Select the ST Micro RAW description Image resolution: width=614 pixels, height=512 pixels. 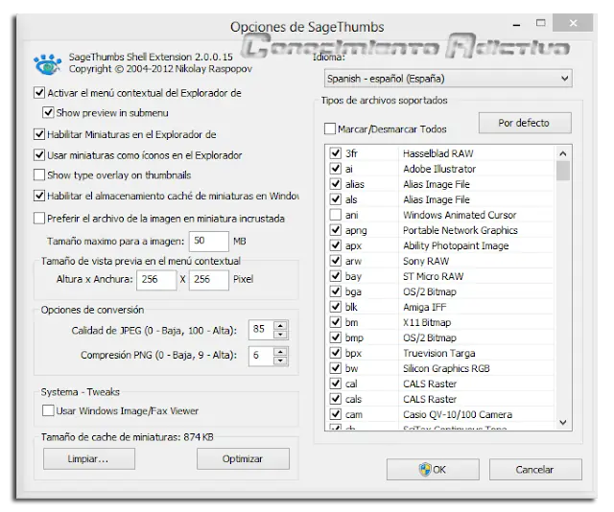tap(433, 276)
